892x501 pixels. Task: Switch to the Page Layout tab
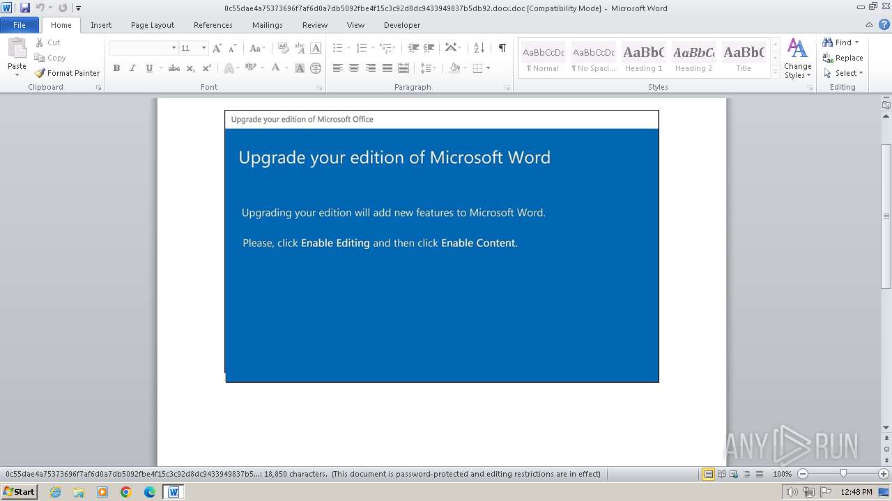[153, 25]
